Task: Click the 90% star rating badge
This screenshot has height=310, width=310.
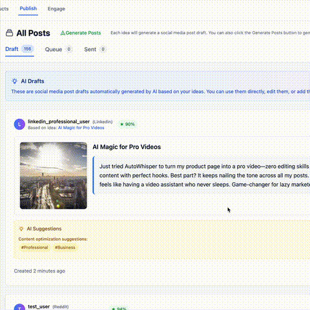Action: pyautogui.click(x=127, y=124)
